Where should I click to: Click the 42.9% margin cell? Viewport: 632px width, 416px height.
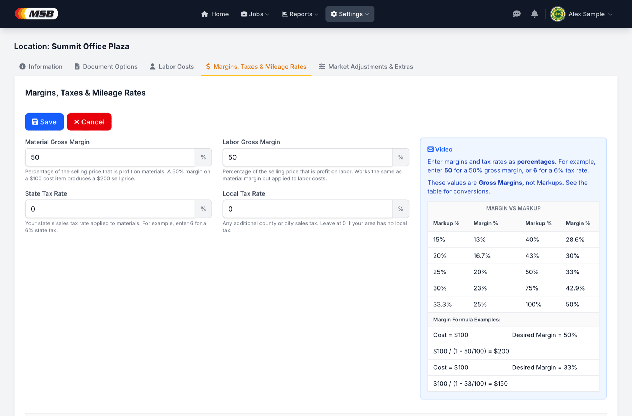pyautogui.click(x=575, y=288)
